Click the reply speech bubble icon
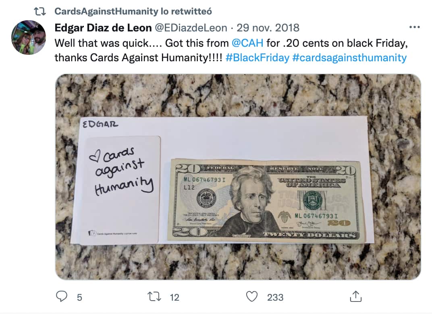 61,296
